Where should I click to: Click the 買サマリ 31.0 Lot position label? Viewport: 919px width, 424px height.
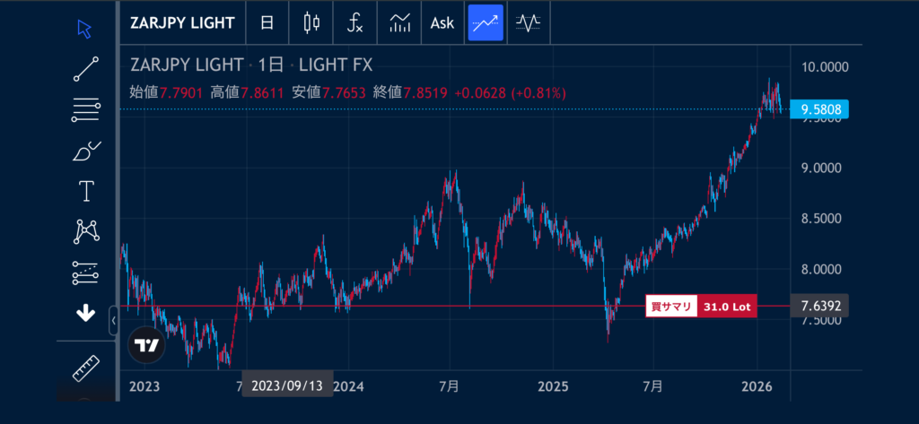[701, 307]
